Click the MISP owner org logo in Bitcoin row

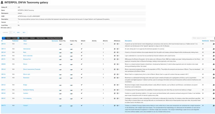pos(60,65)
